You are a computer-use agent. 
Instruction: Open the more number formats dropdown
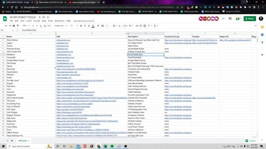(49, 26)
